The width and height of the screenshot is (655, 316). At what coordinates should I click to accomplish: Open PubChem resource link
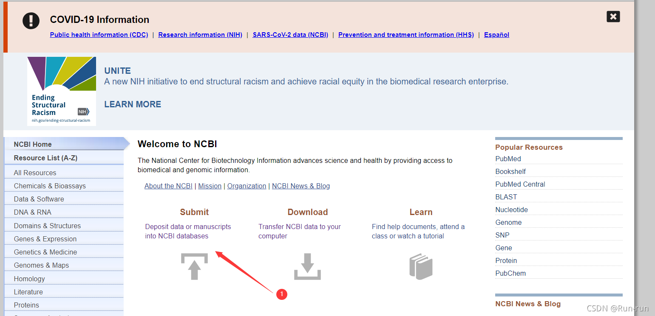pyautogui.click(x=510, y=273)
